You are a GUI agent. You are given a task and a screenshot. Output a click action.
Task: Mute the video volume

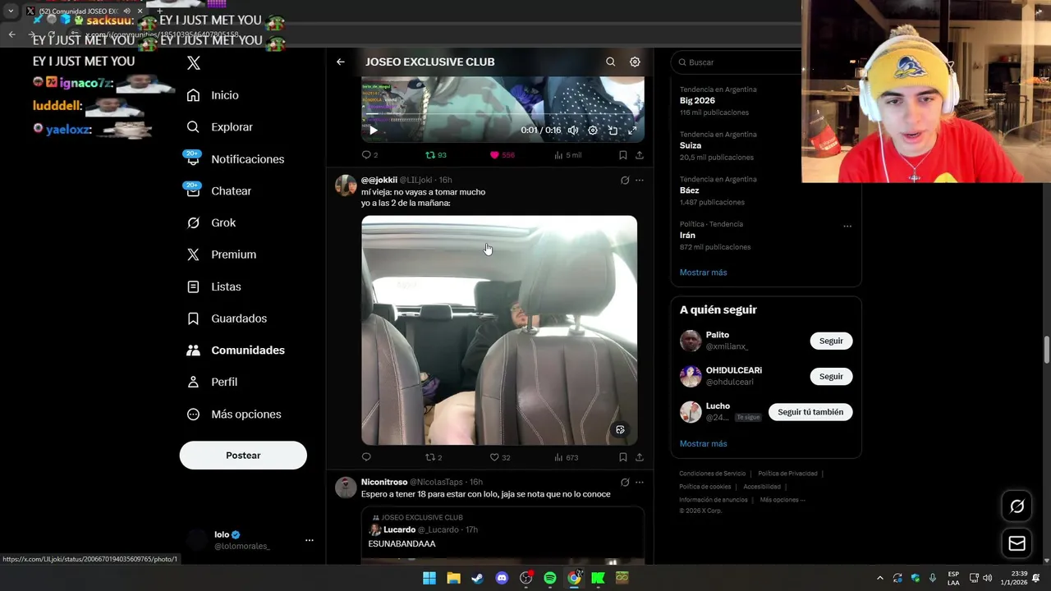coord(573,131)
